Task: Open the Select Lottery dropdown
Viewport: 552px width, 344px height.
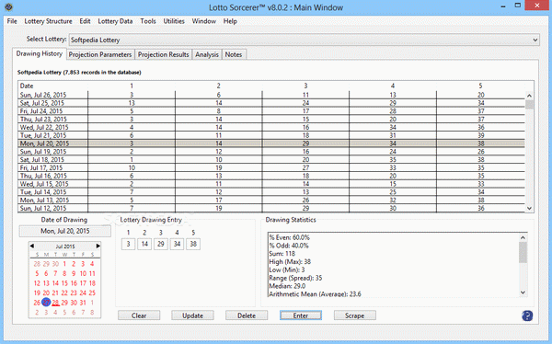Action: coord(305,40)
